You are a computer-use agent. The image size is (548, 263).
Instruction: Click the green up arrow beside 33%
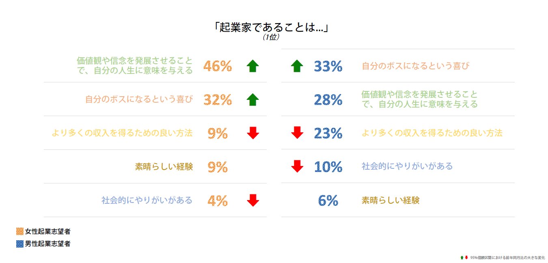pos(297,66)
